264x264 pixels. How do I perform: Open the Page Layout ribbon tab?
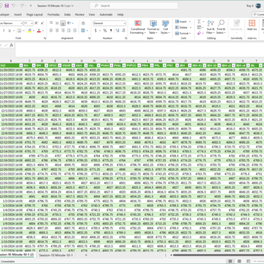(x=35, y=15)
